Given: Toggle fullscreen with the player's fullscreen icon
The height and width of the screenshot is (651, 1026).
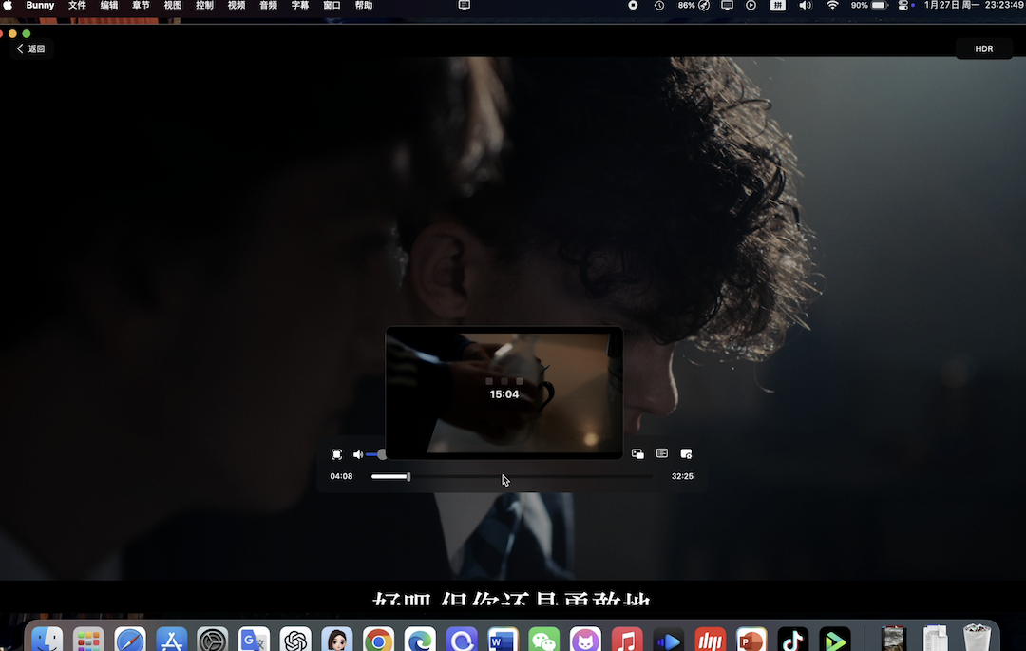Looking at the screenshot, I should 336,454.
